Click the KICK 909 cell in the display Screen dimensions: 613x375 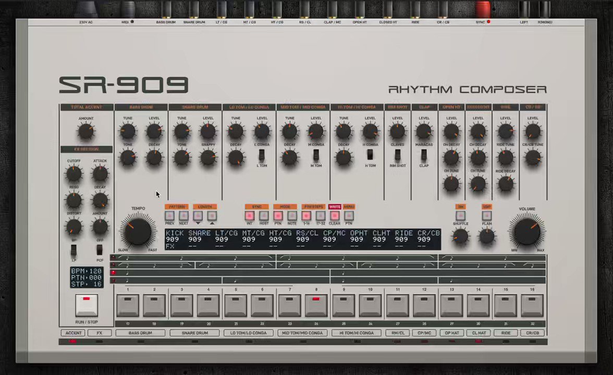tap(173, 240)
